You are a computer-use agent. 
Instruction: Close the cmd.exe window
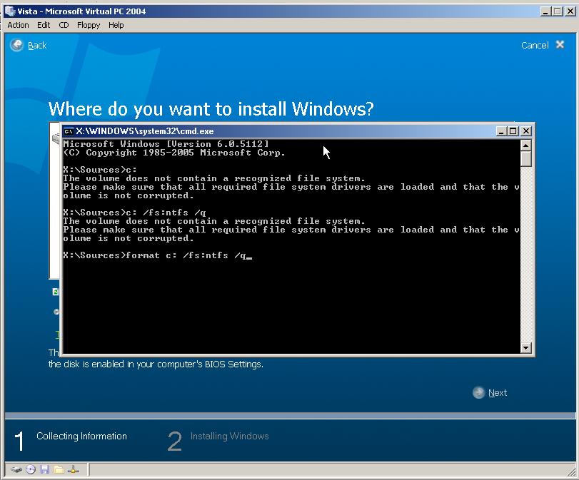coord(526,131)
